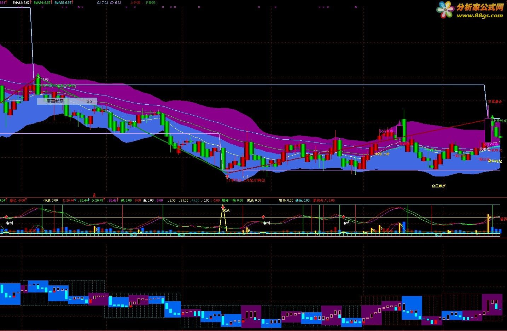Click the 蚂蚁上树 signal label
The height and width of the screenshot is (331, 507).
click(x=382, y=154)
